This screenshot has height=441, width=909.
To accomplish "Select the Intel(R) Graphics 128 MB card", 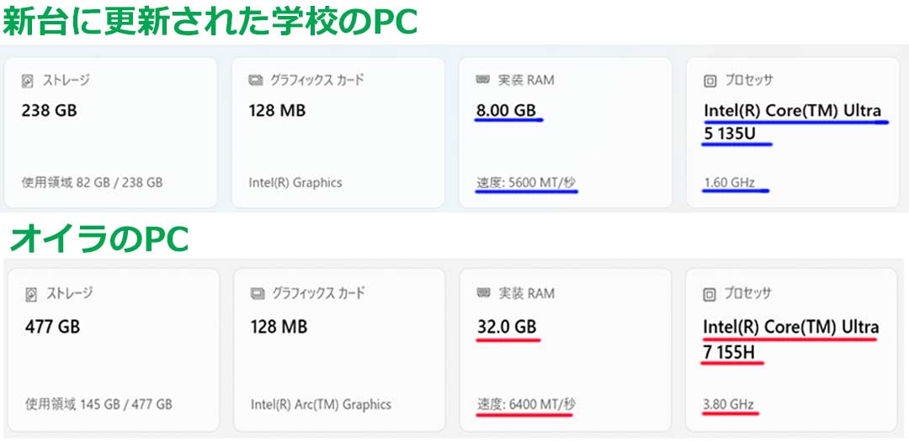I will click(x=338, y=132).
